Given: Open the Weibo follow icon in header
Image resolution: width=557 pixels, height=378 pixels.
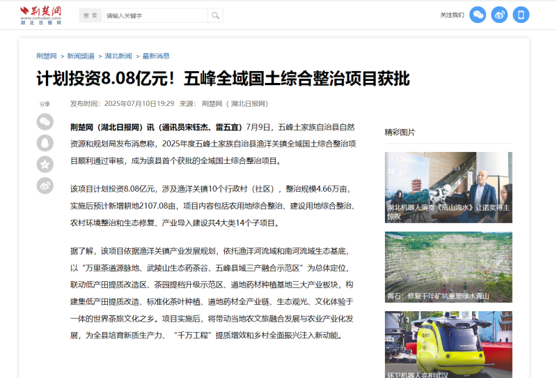Looking at the screenshot, I should tap(499, 15).
